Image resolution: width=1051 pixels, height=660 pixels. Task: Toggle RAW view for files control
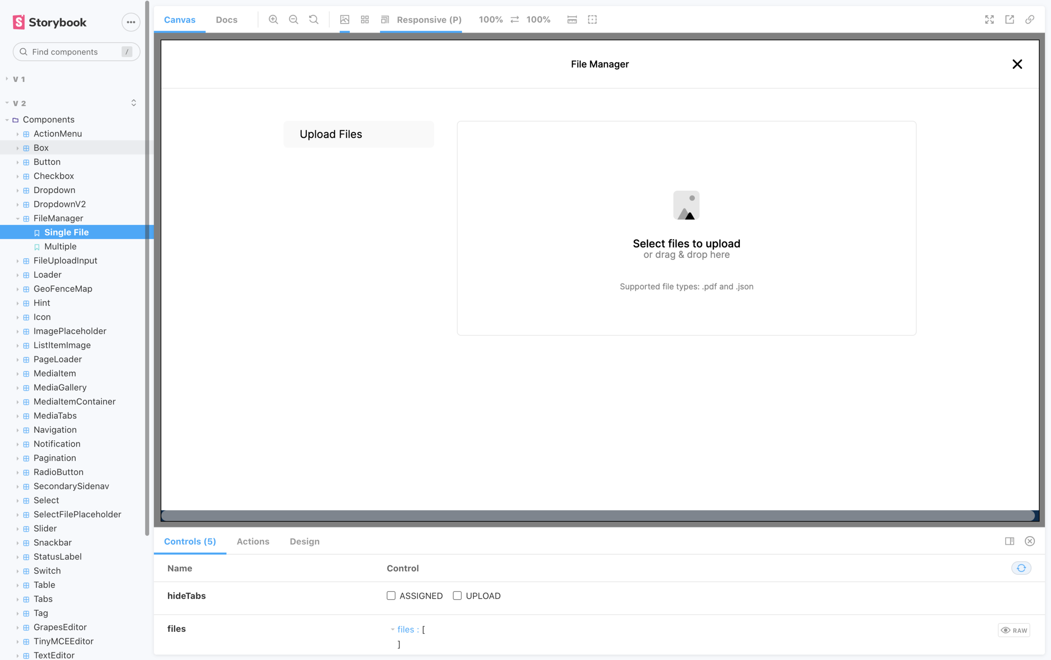tap(1014, 630)
